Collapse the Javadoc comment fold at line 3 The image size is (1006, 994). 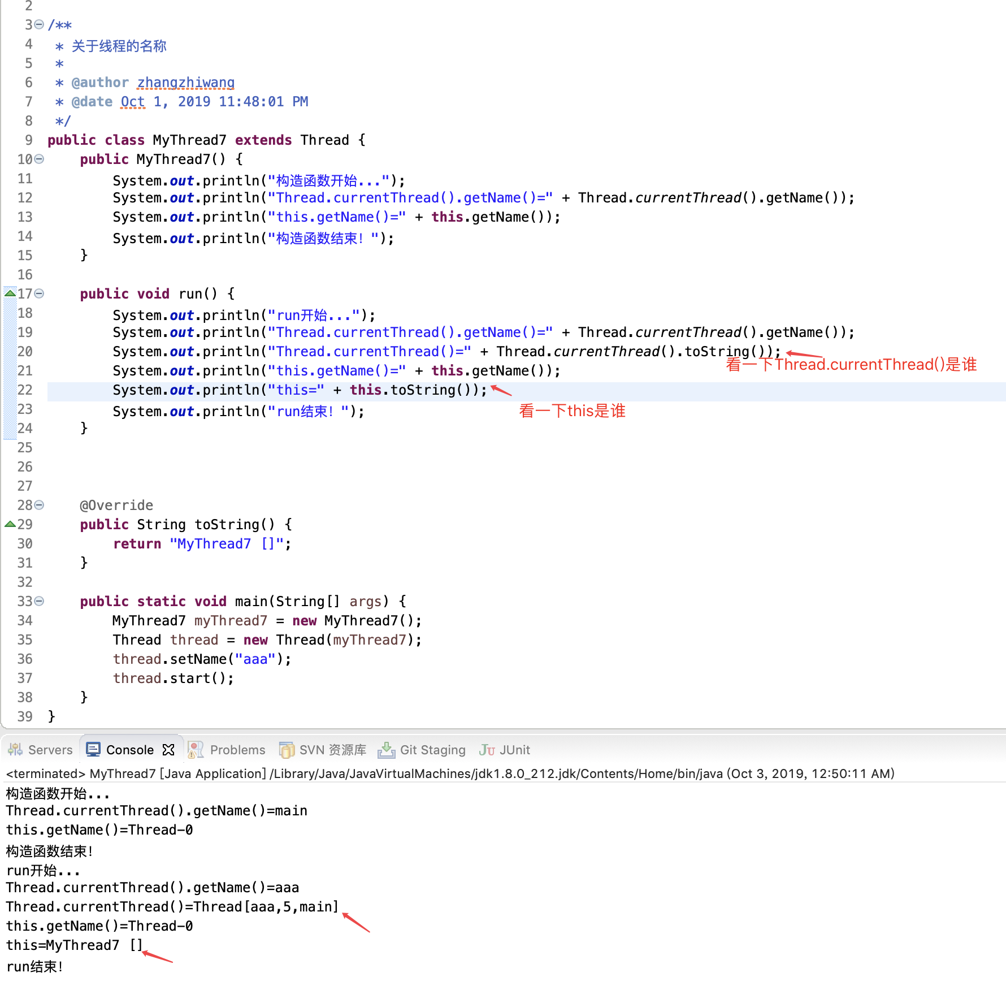38,24
